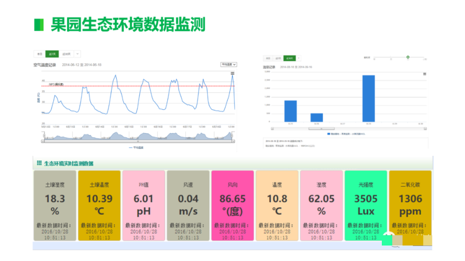
Task: Expand date range dropdown arrow on flow chart
Action: (x=299, y=58)
